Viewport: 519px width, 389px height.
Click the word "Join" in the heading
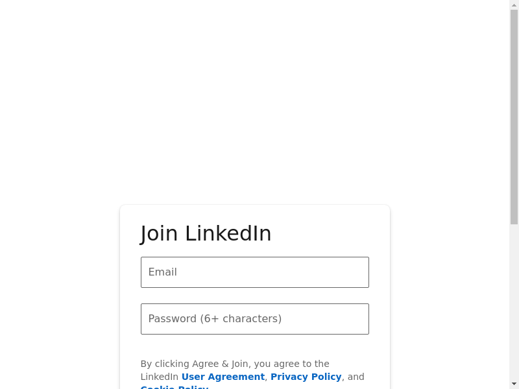[159, 233]
